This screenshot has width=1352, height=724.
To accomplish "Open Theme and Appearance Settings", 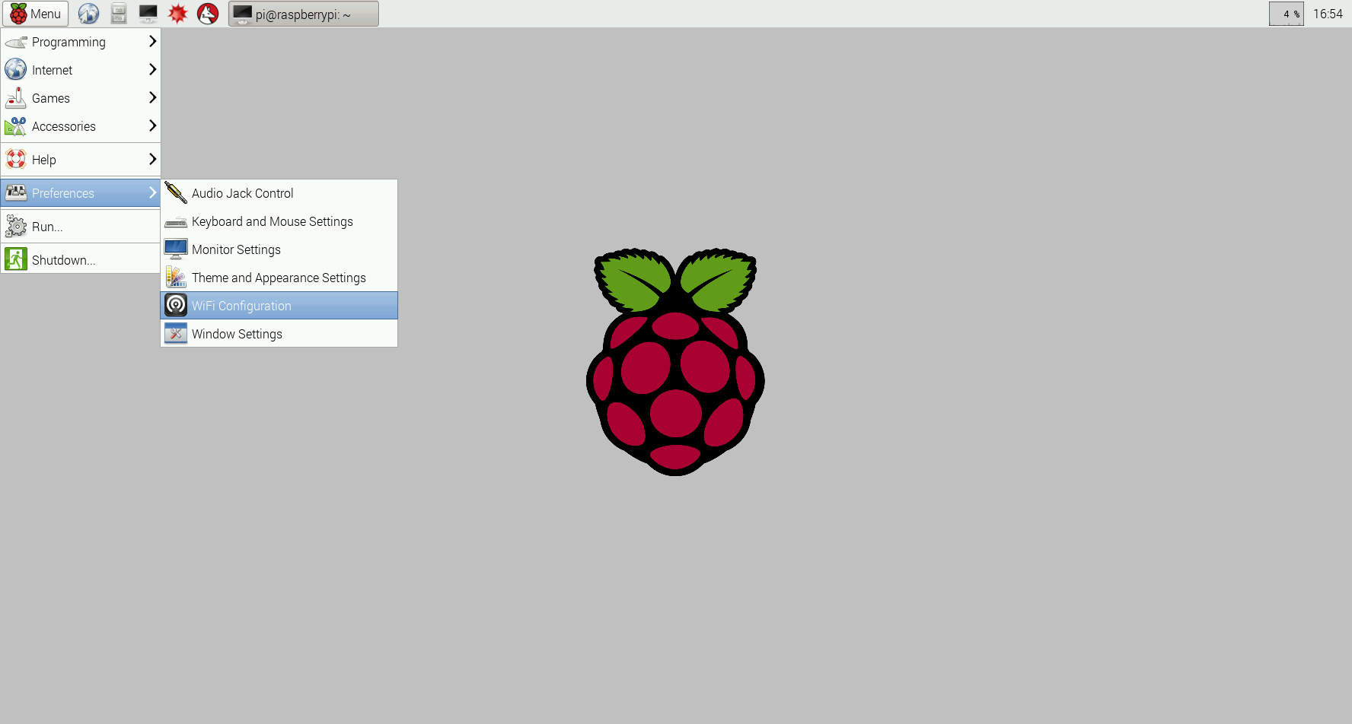I will [279, 278].
